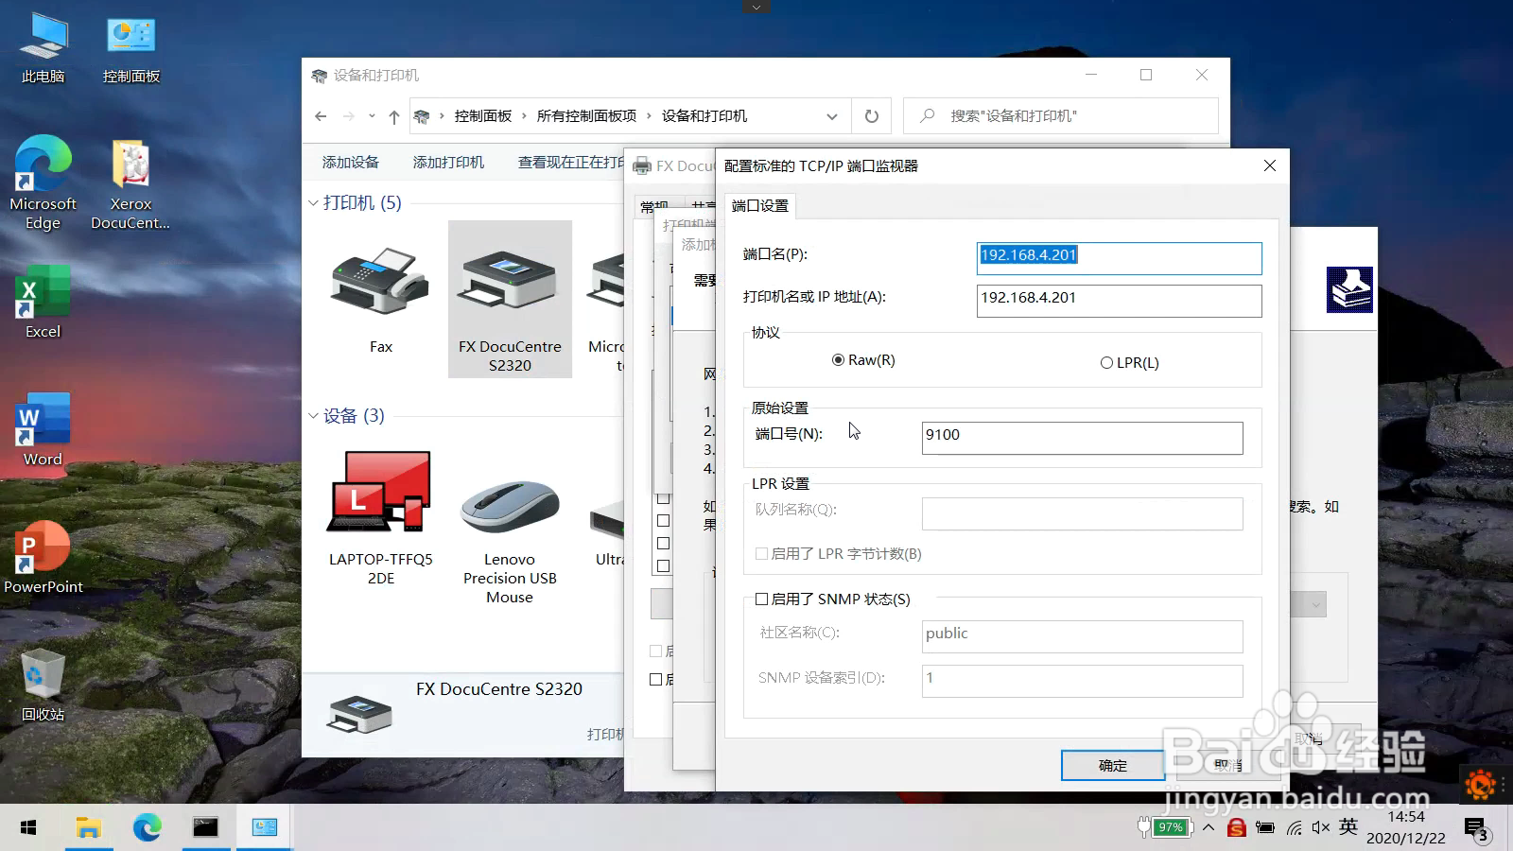Show hidden system tray icons
The height and width of the screenshot is (851, 1513).
coord(1209,827)
